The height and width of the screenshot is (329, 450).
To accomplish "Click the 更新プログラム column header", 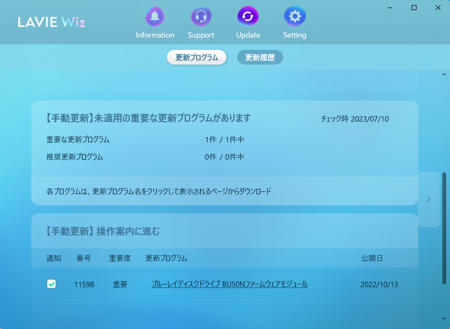I will (166, 258).
